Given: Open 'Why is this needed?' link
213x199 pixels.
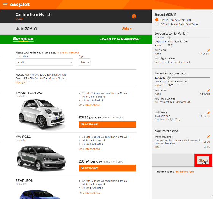Looking at the screenshot, I should click(x=68, y=52).
